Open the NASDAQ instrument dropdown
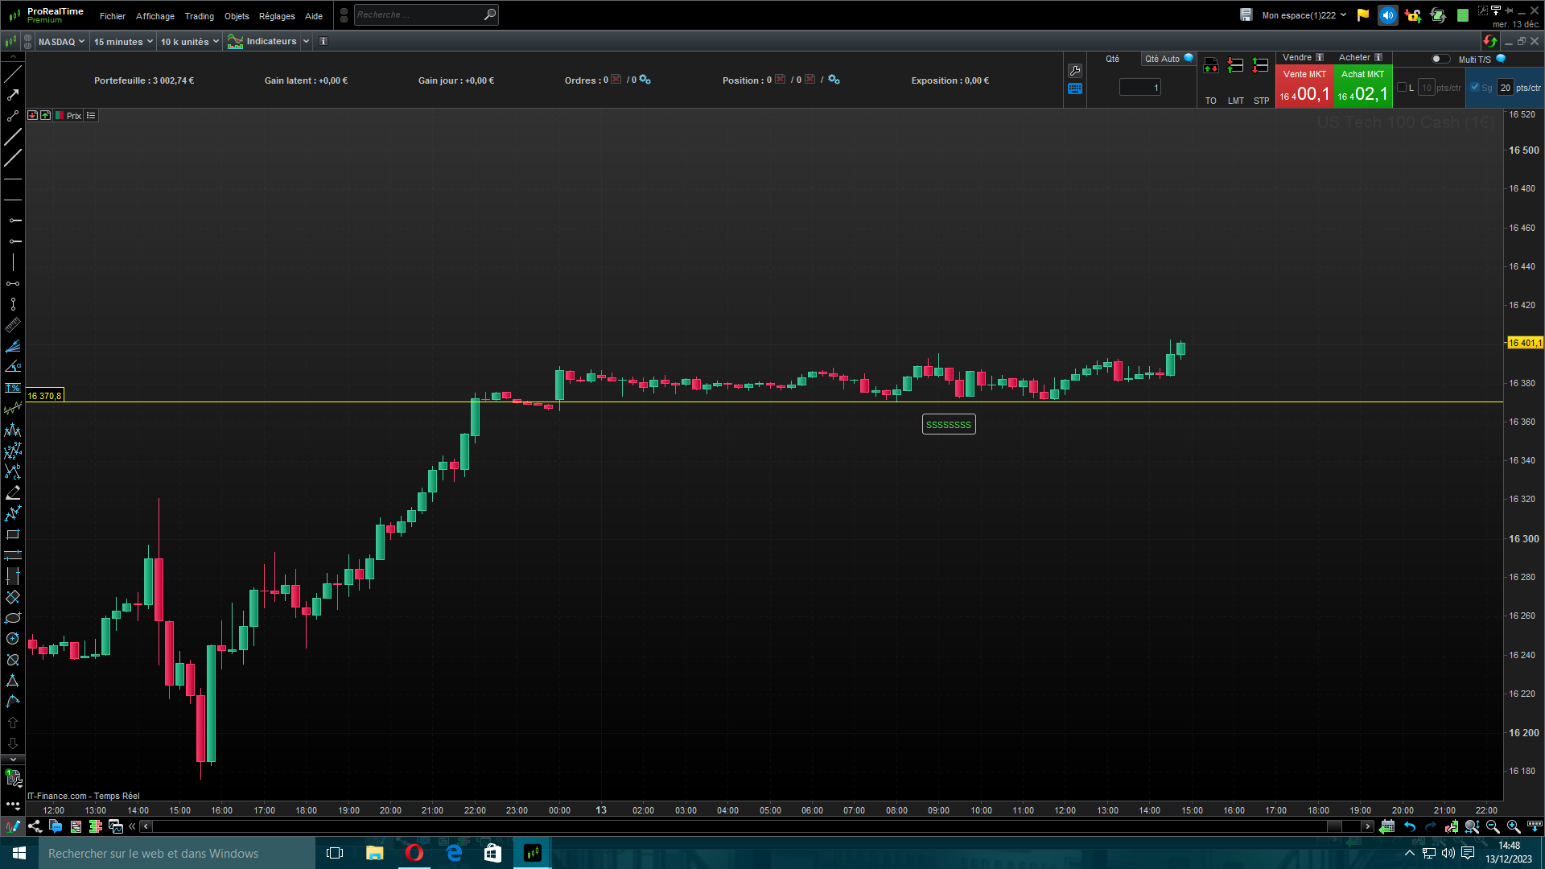 click(x=61, y=42)
